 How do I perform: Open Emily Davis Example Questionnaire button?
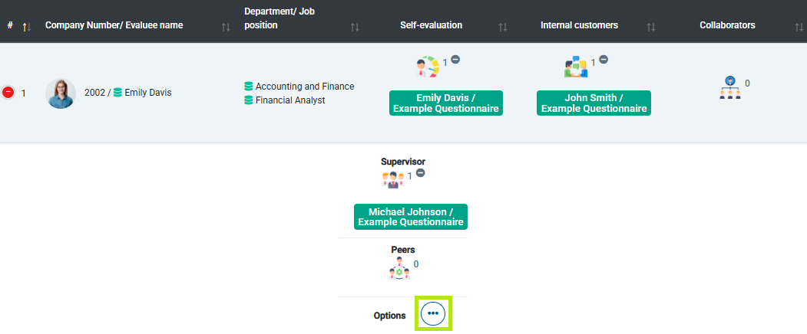click(445, 103)
